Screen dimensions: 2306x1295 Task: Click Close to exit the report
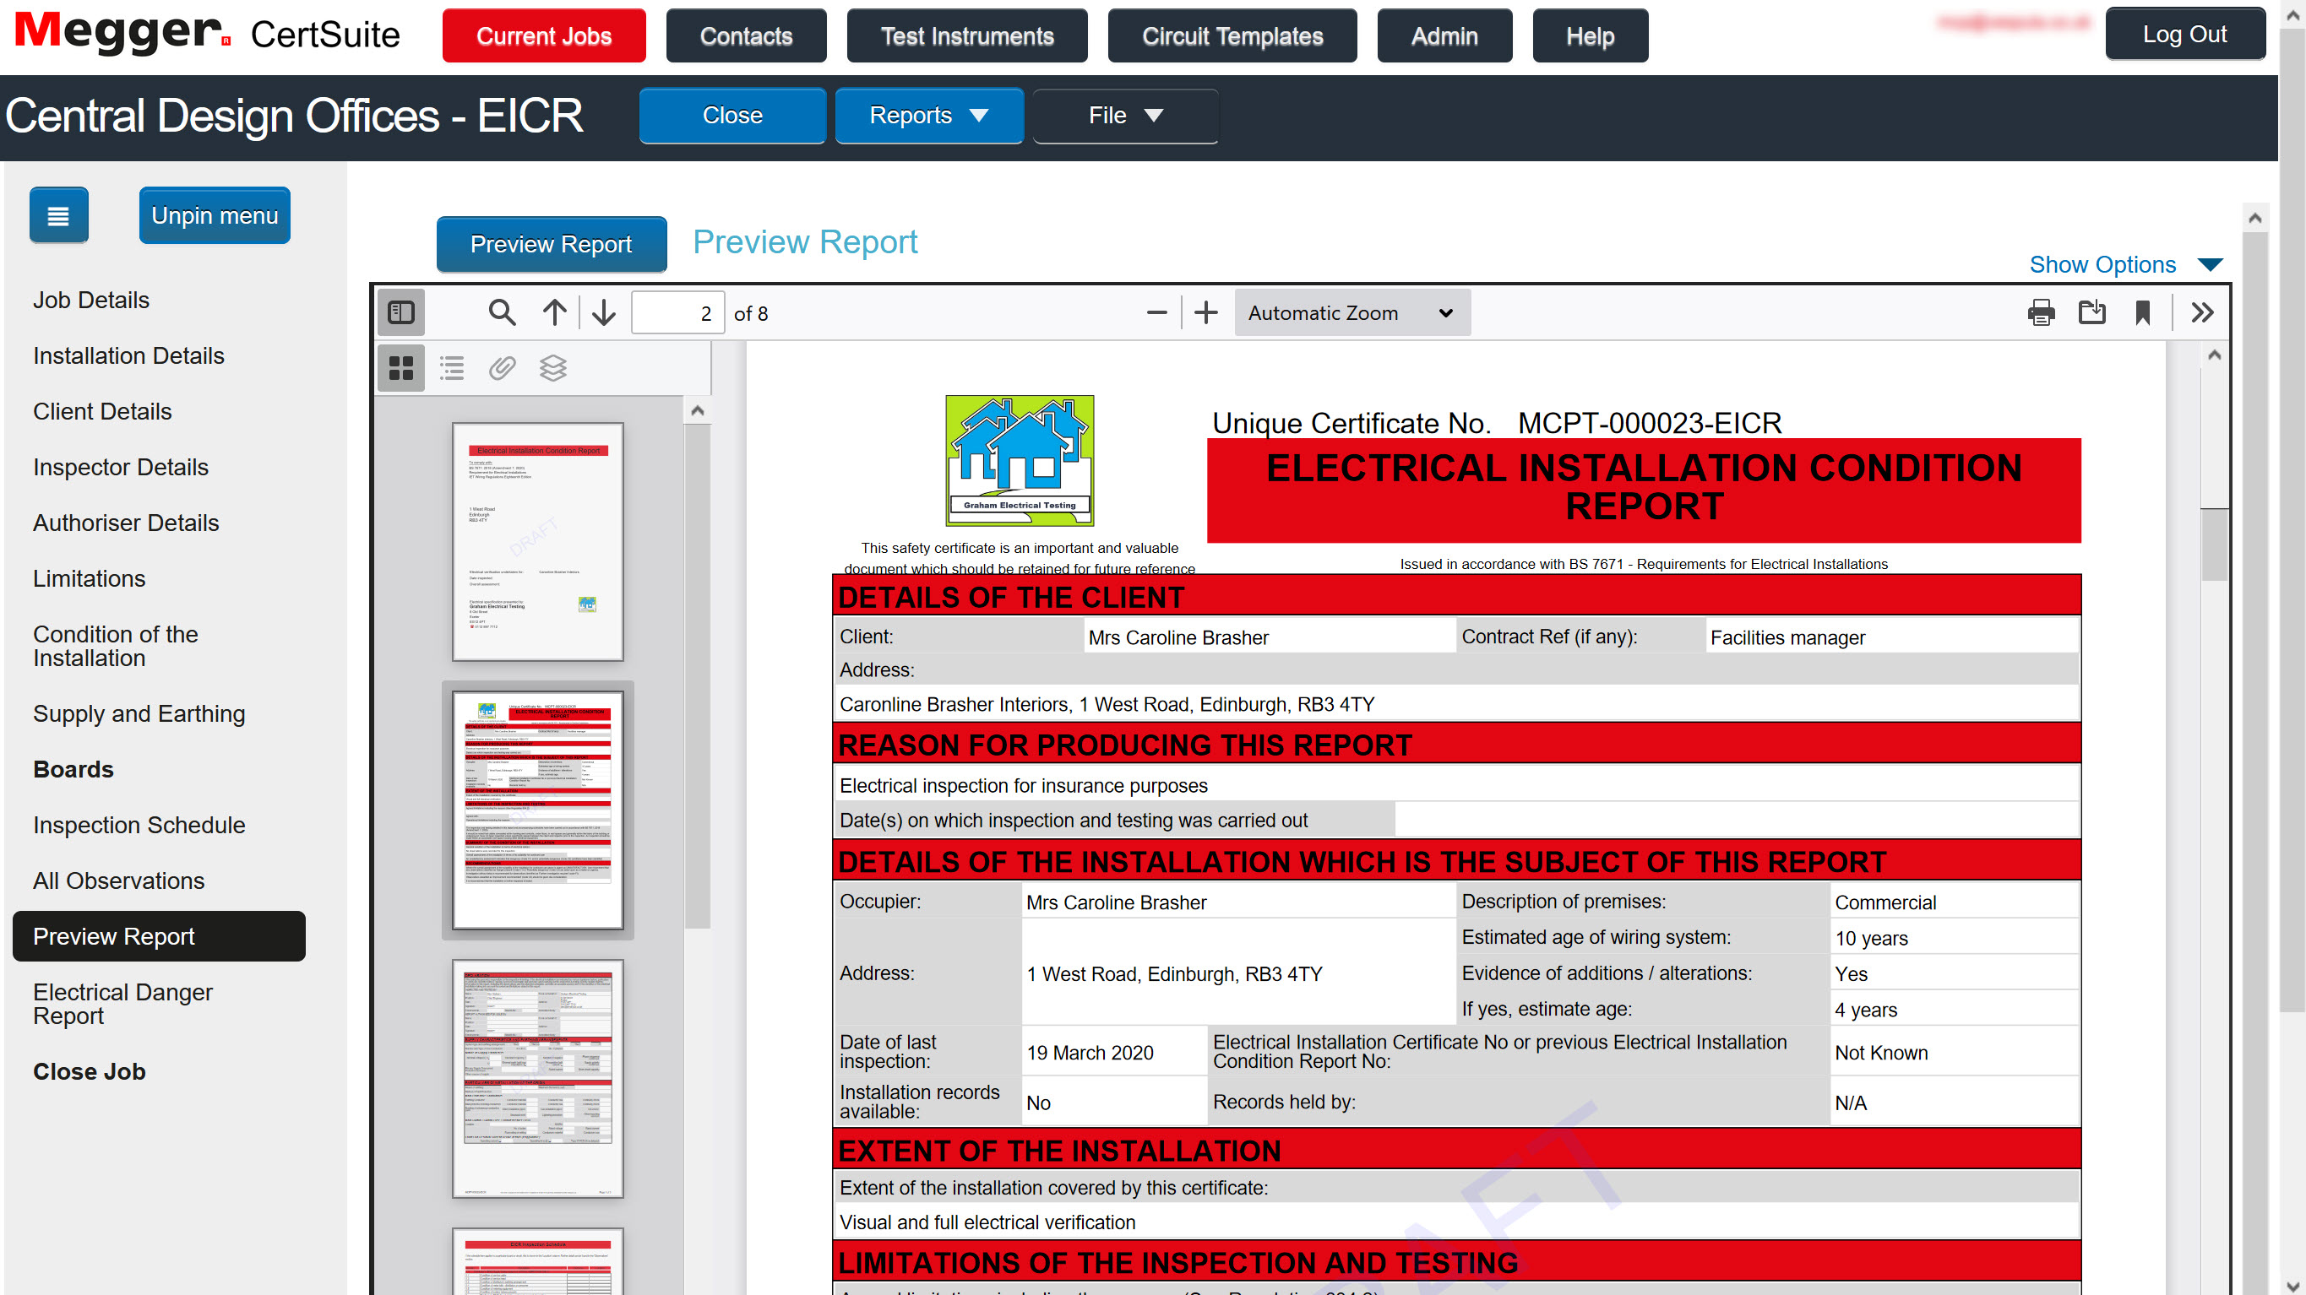click(x=732, y=116)
